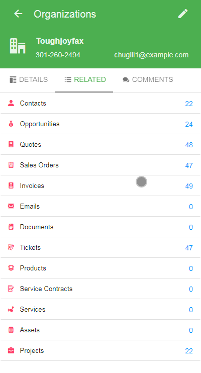Click the Contacts person icon
This screenshot has height=373, width=201.
[11, 103]
